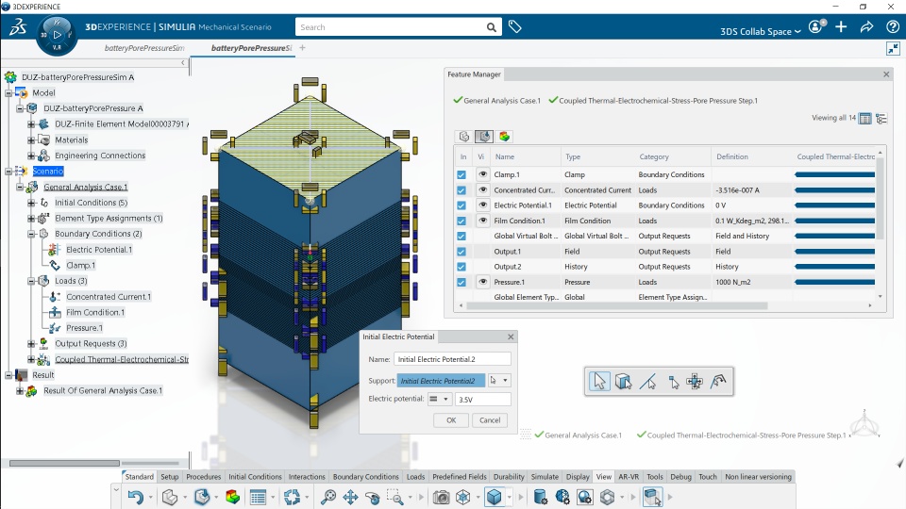Screen dimensions: 906x509
Task: Expand the Materials tree node
Action: (x=31, y=140)
